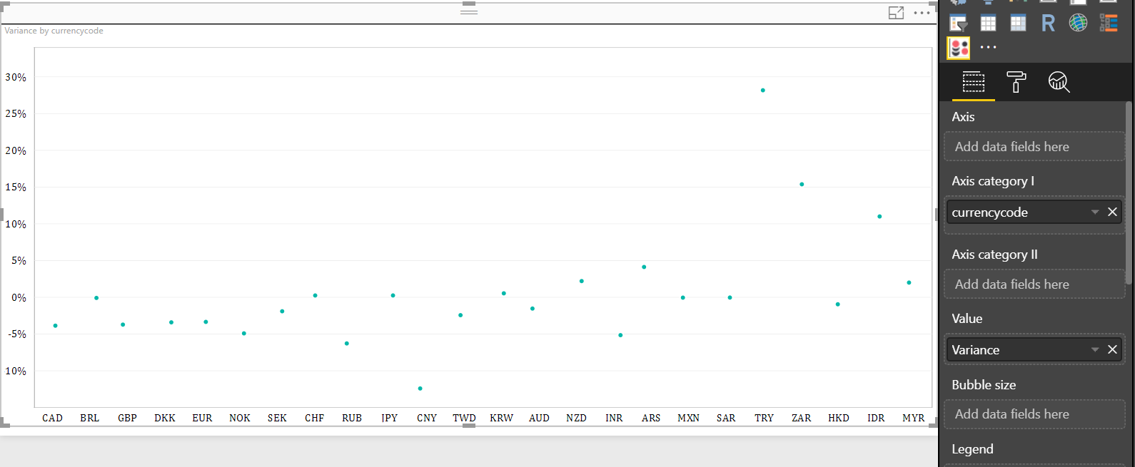The height and width of the screenshot is (467, 1135).
Task: Select the highlighted dot plot custom visual
Action: (x=959, y=48)
